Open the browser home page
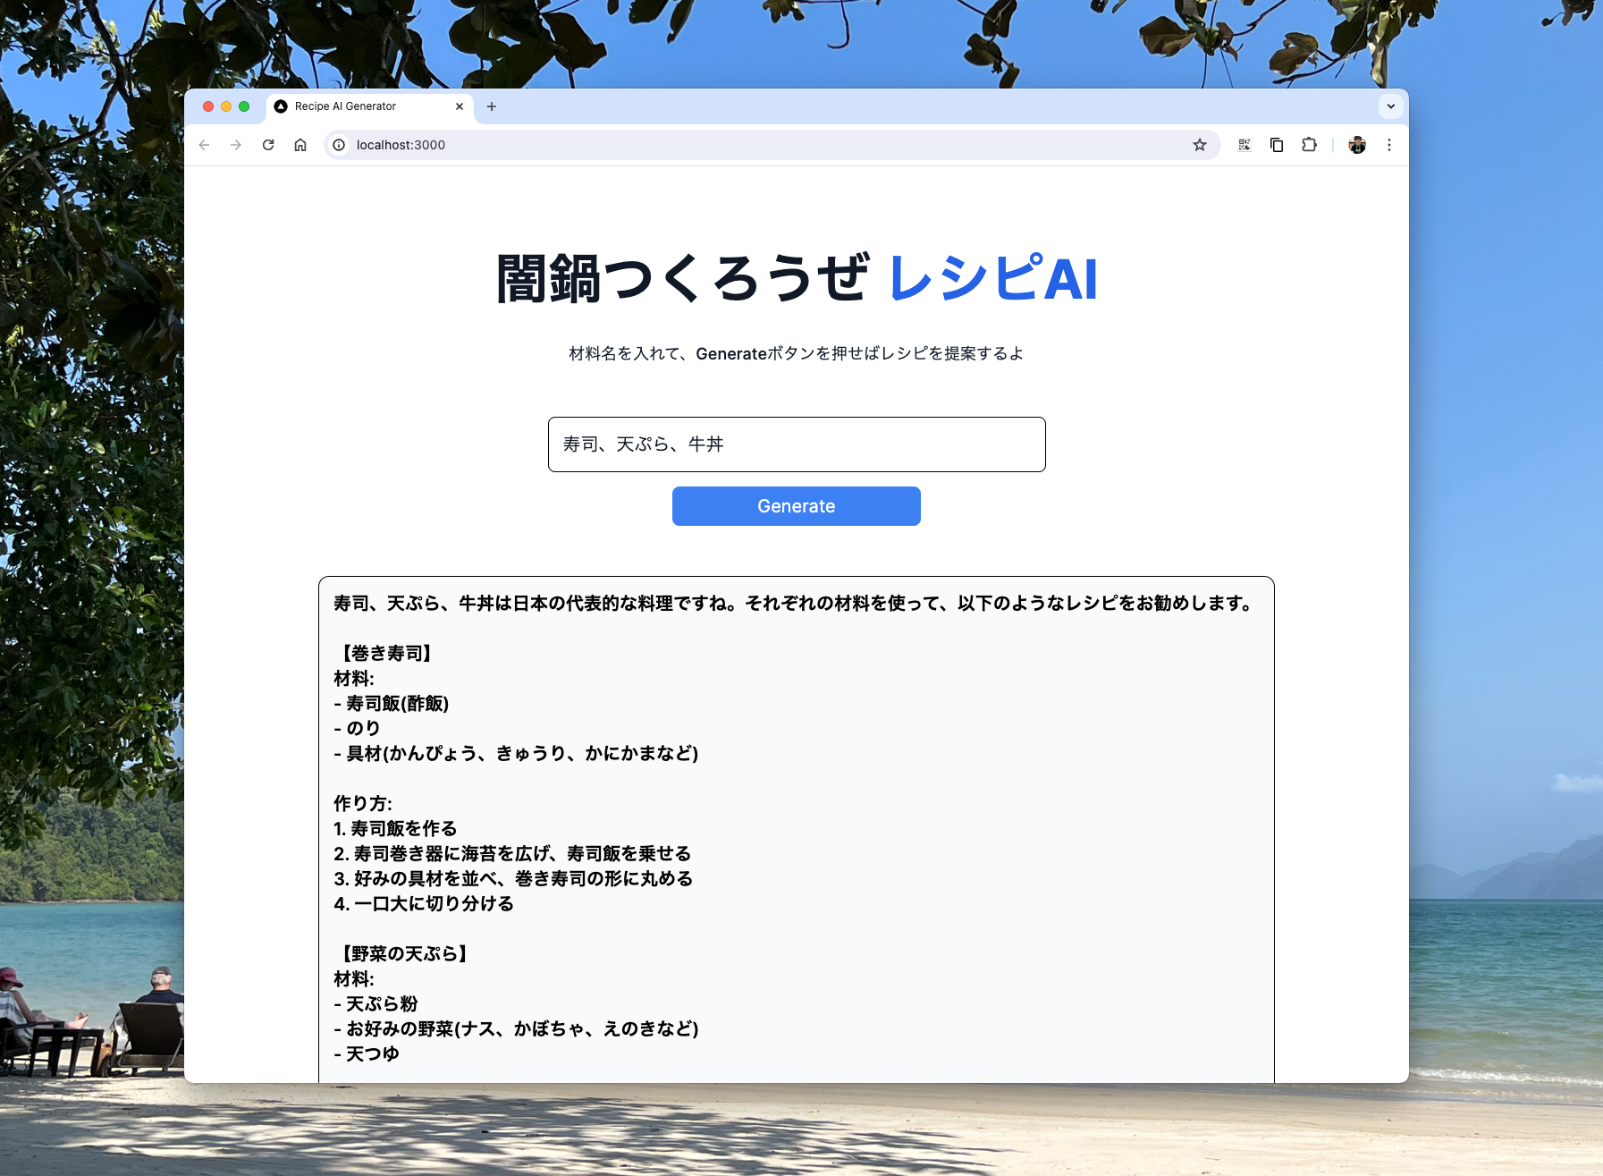1603x1176 pixels. (300, 144)
